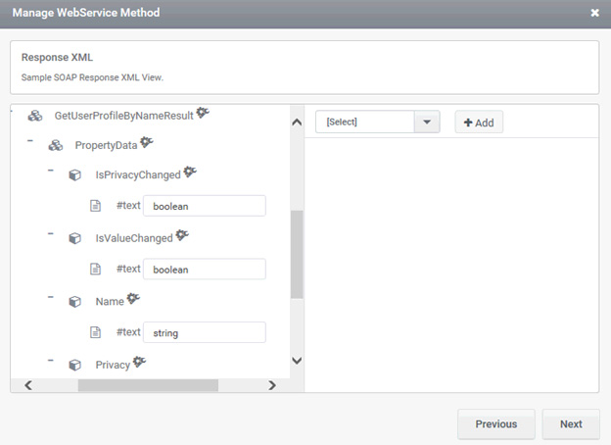
Task: Click the gear icon beside IsValueChanged
Action: coord(182,235)
